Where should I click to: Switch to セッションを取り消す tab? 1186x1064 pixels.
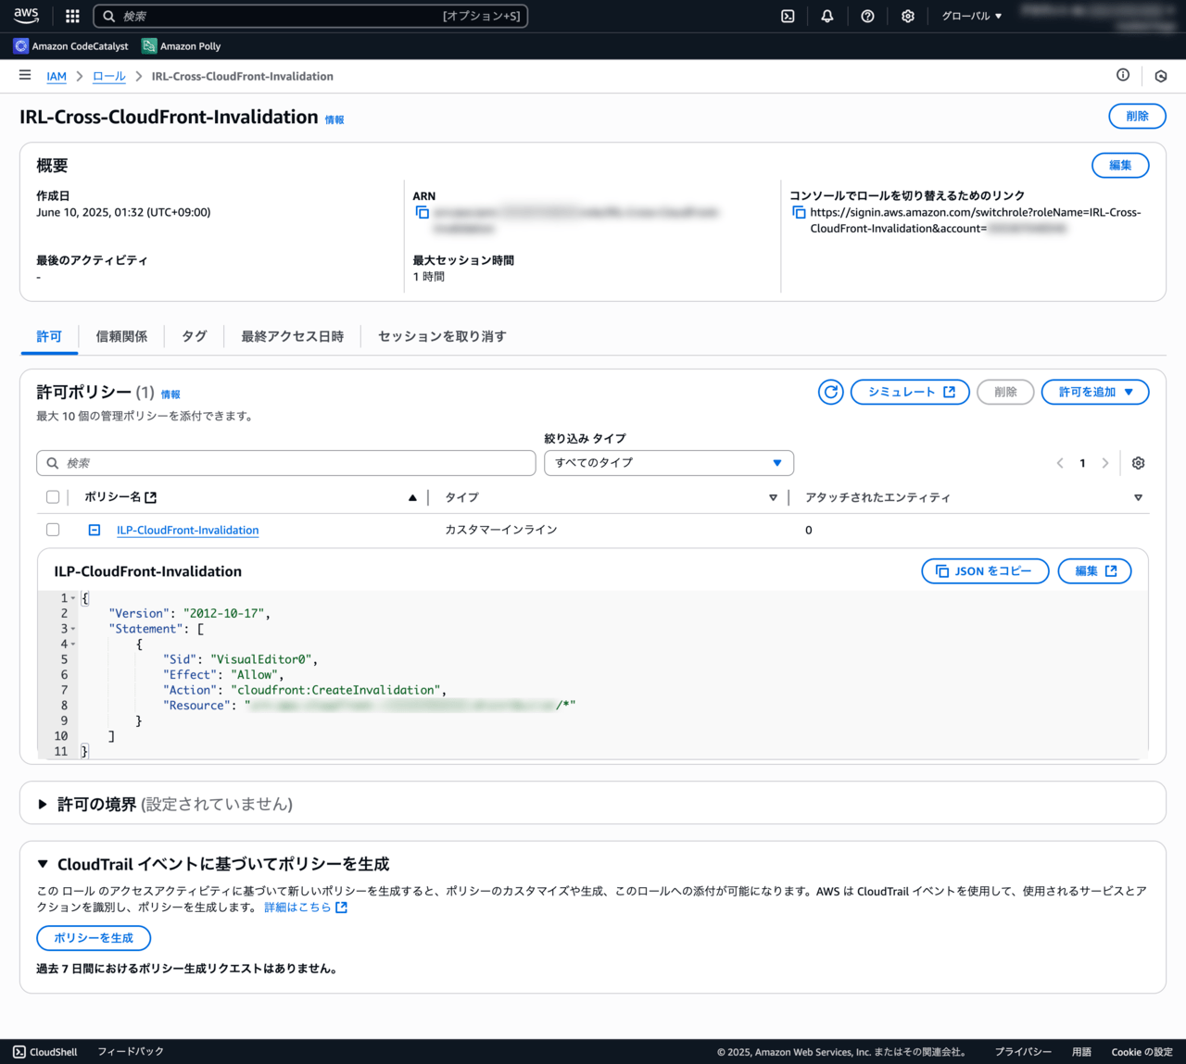pyautogui.click(x=442, y=336)
